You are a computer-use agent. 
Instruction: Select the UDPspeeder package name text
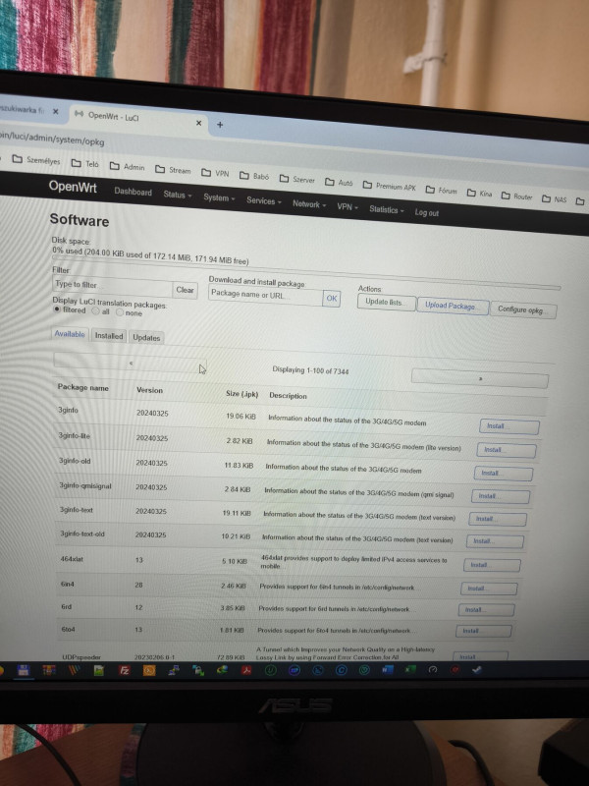pos(81,656)
